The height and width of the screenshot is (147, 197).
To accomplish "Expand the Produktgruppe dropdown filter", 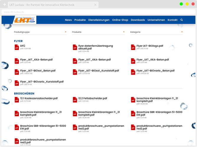I will click(40, 32).
